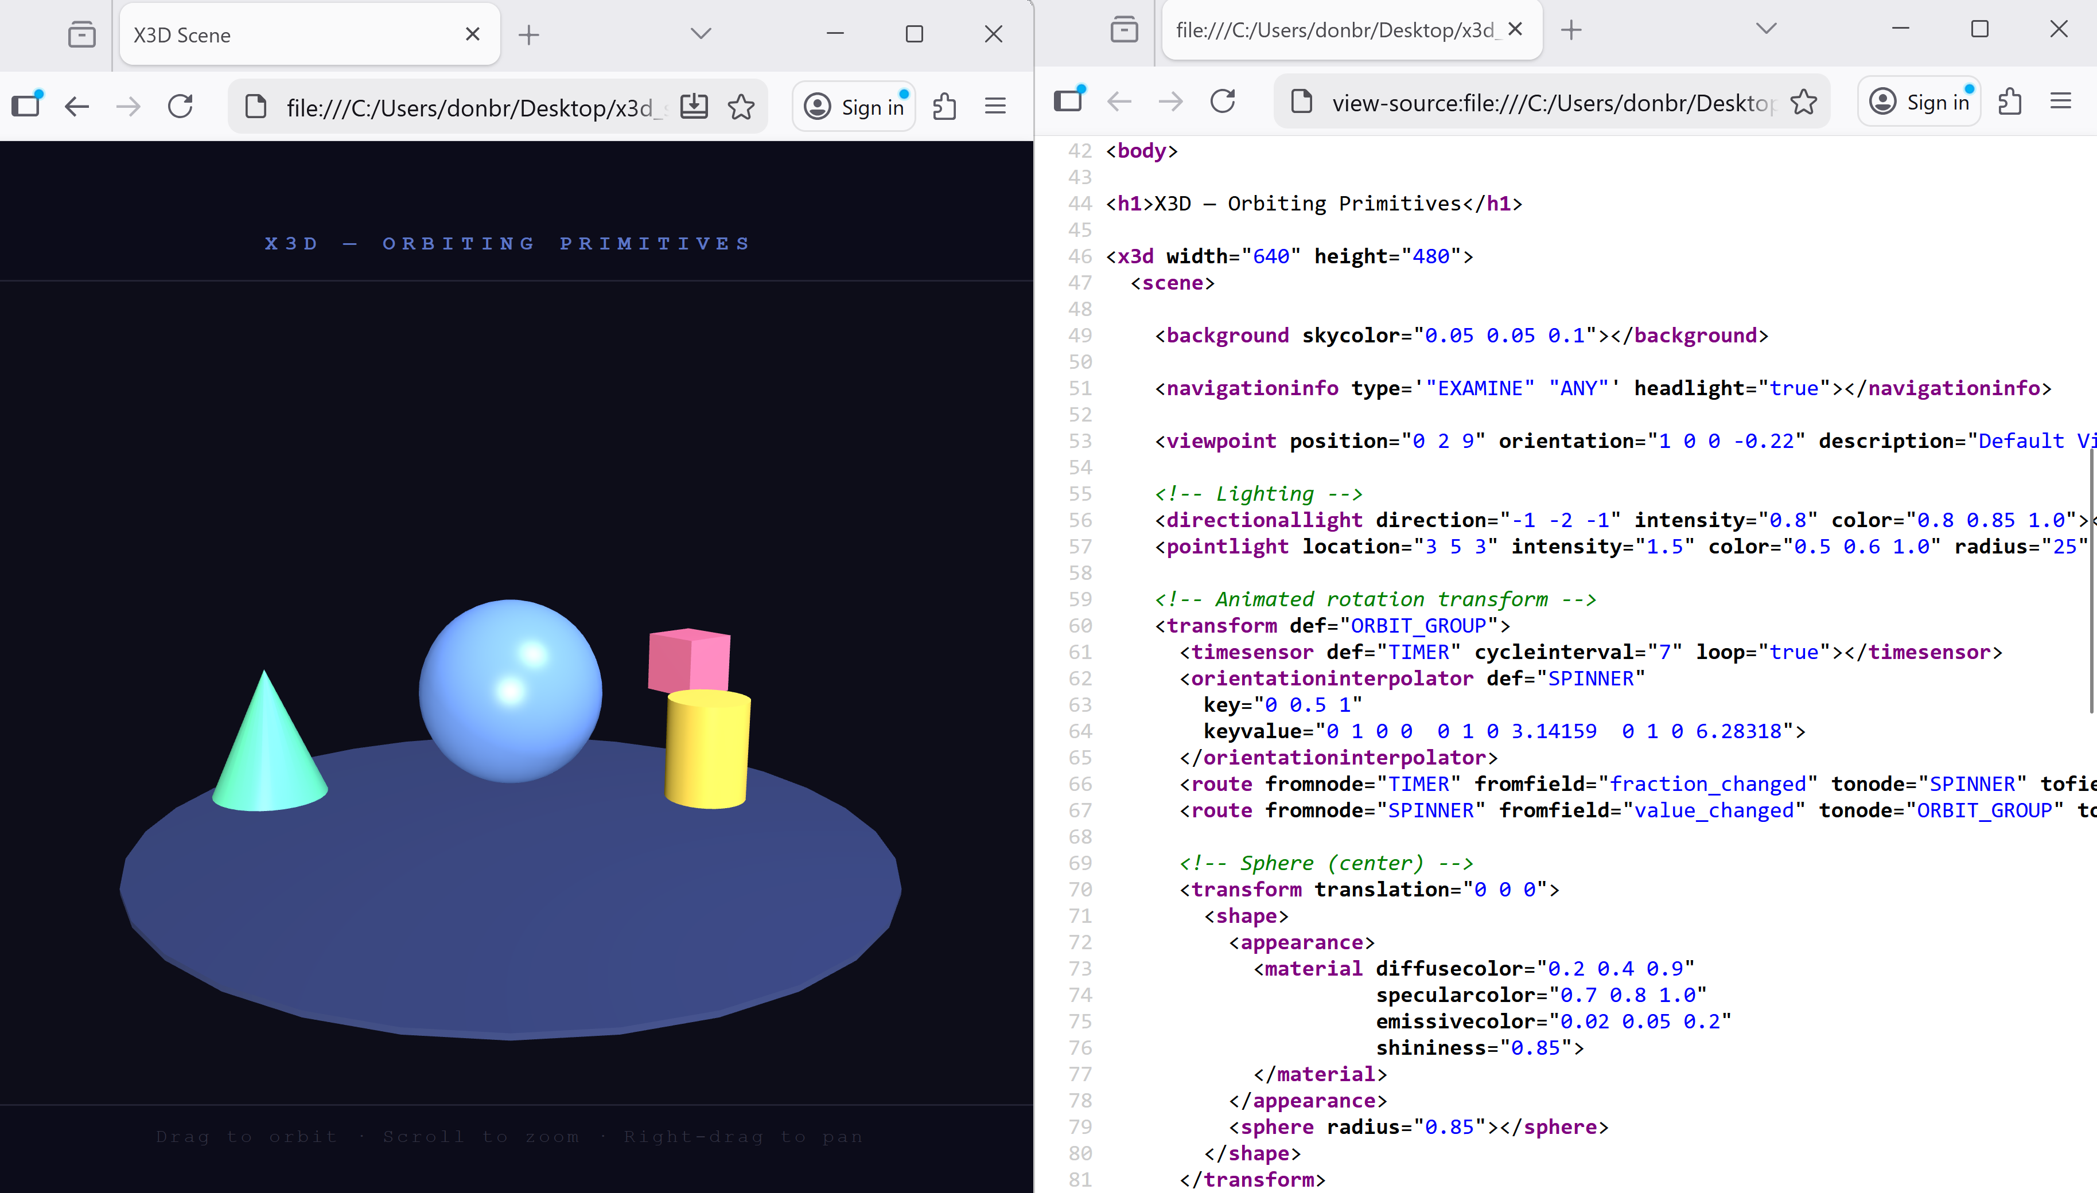Image resolution: width=2097 pixels, height=1193 pixels.
Task: Close the X3D Scene tab
Action: [473, 34]
